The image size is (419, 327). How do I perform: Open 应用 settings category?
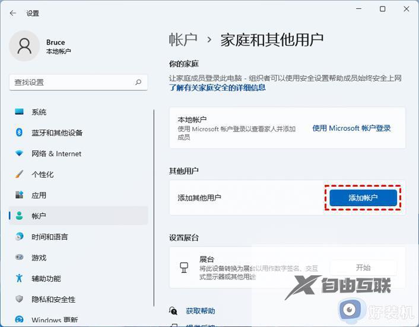coord(78,195)
